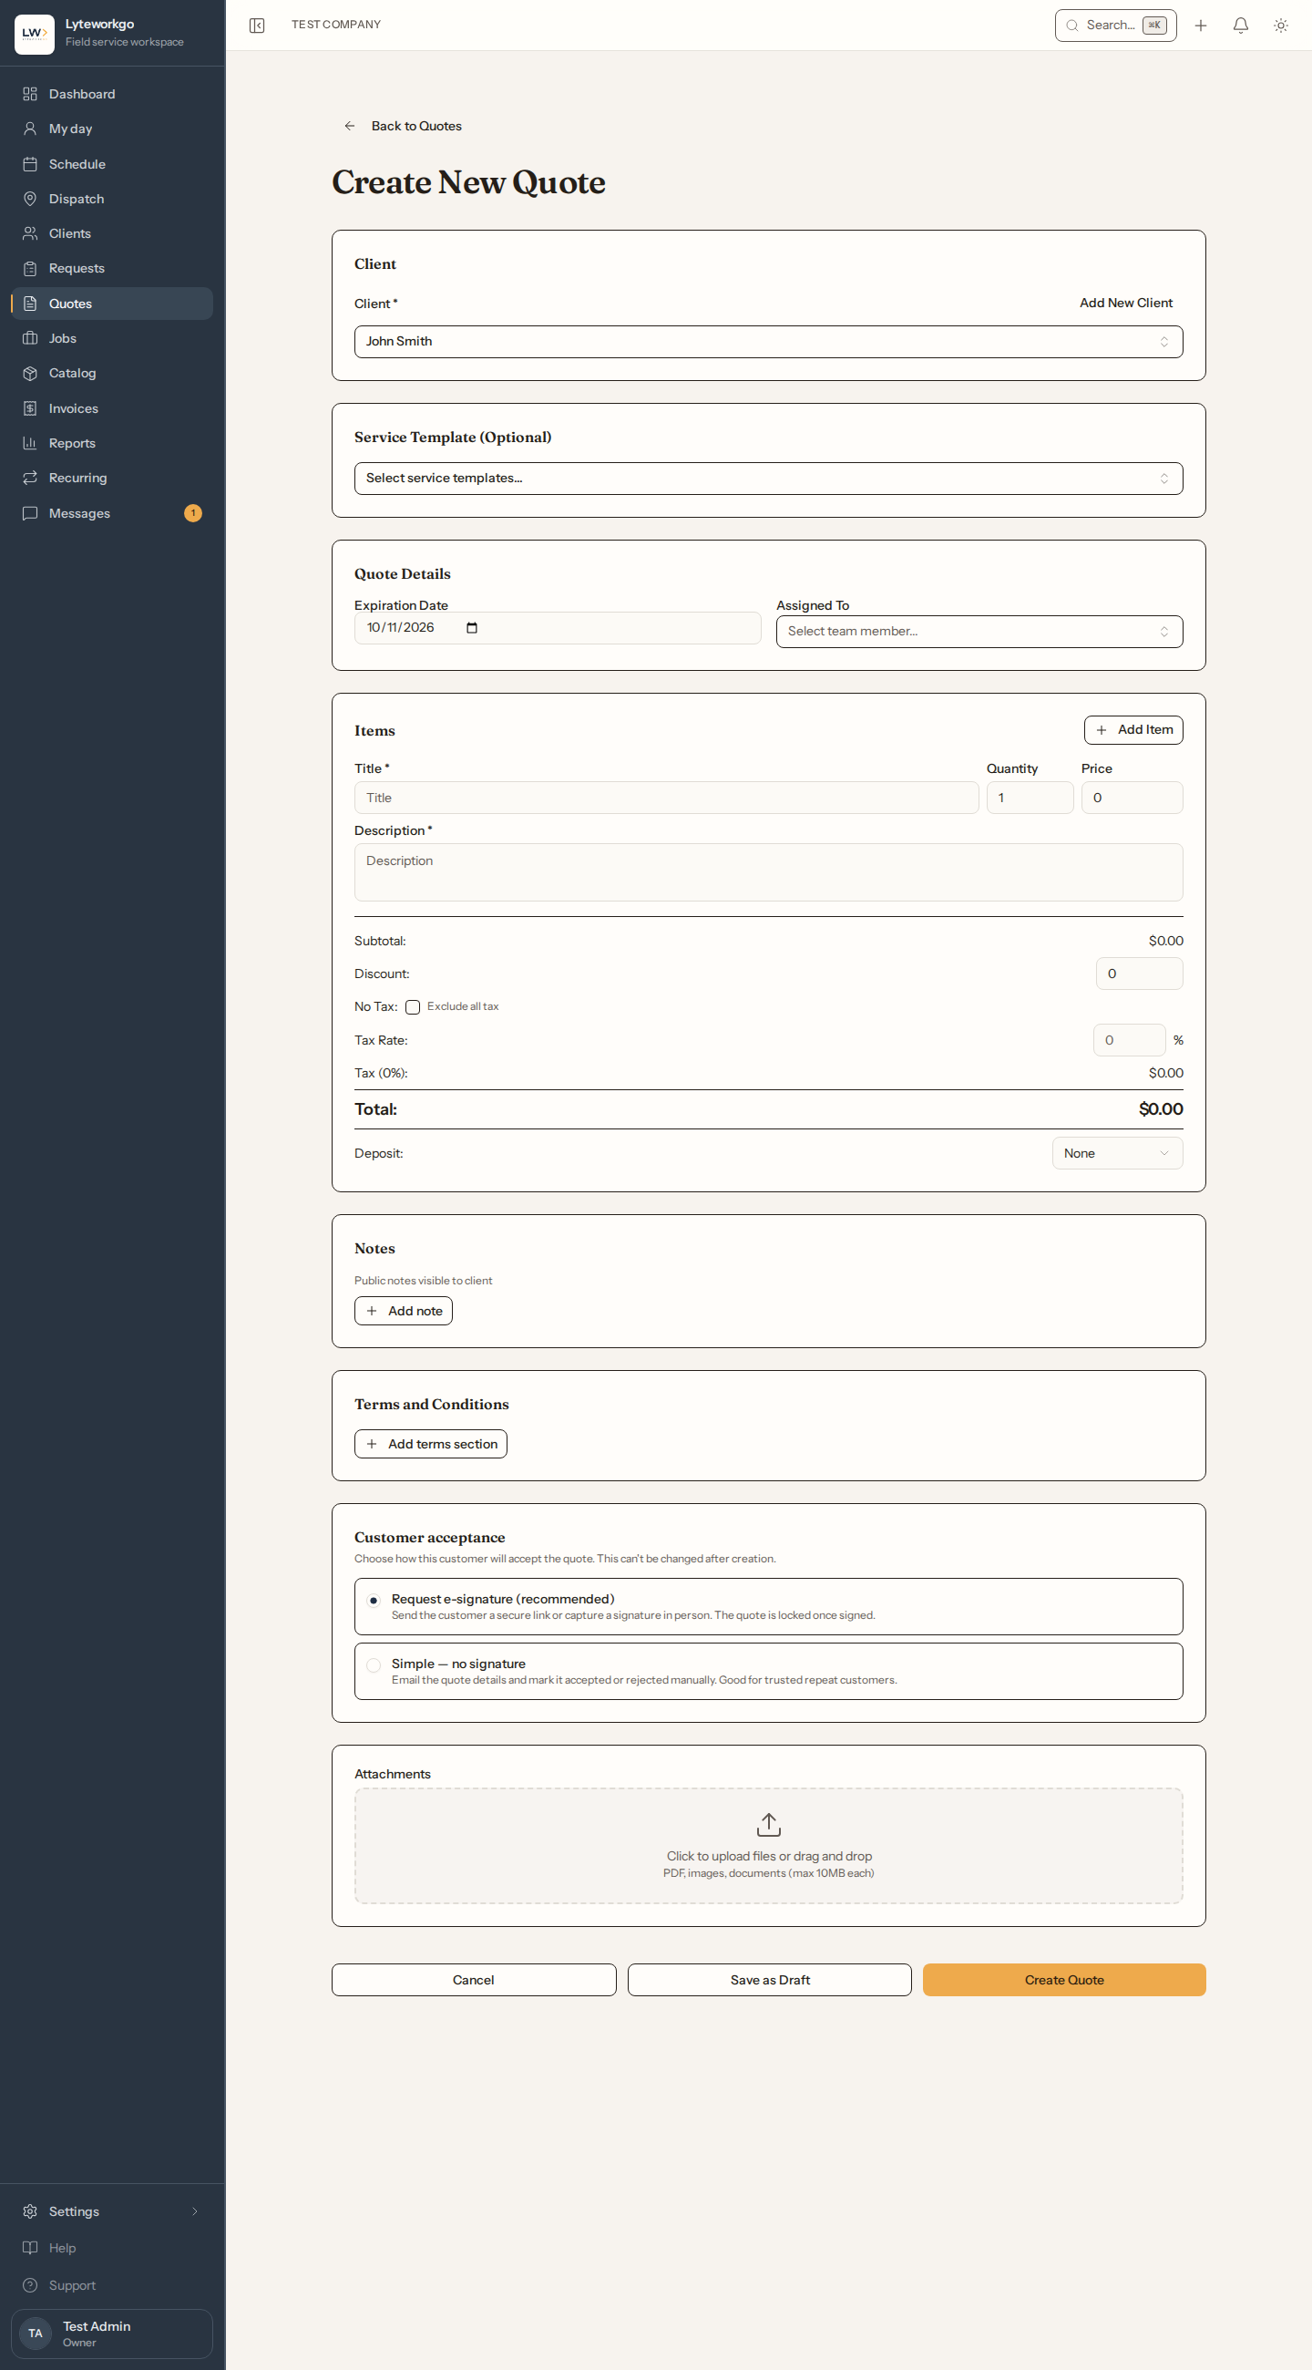Open the calendar picker for Expiration Date
1312x2370 pixels.
click(x=472, y=627)
